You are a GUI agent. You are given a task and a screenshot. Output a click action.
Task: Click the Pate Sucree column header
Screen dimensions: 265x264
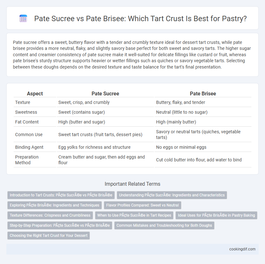pos(105,93)
